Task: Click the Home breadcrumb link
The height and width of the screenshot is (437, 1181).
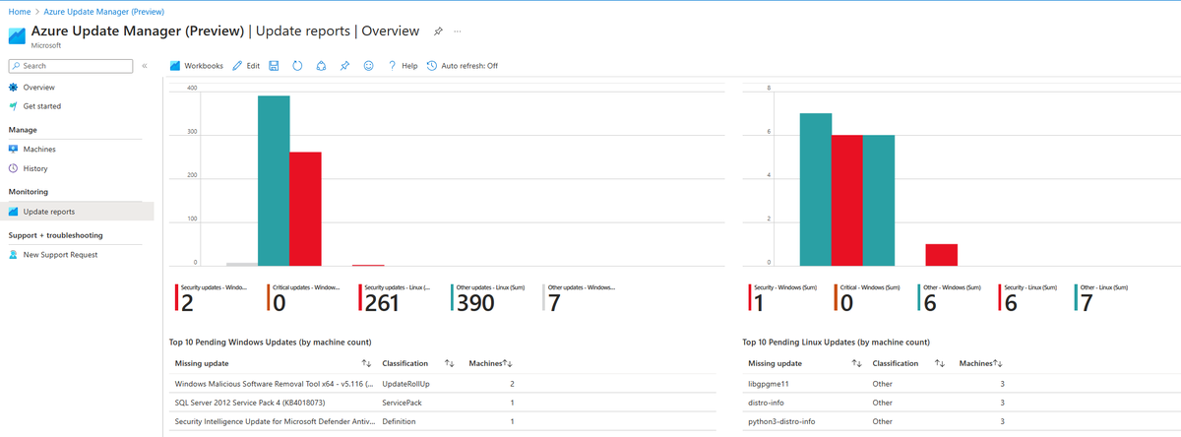Action: [x=19, y=12]
